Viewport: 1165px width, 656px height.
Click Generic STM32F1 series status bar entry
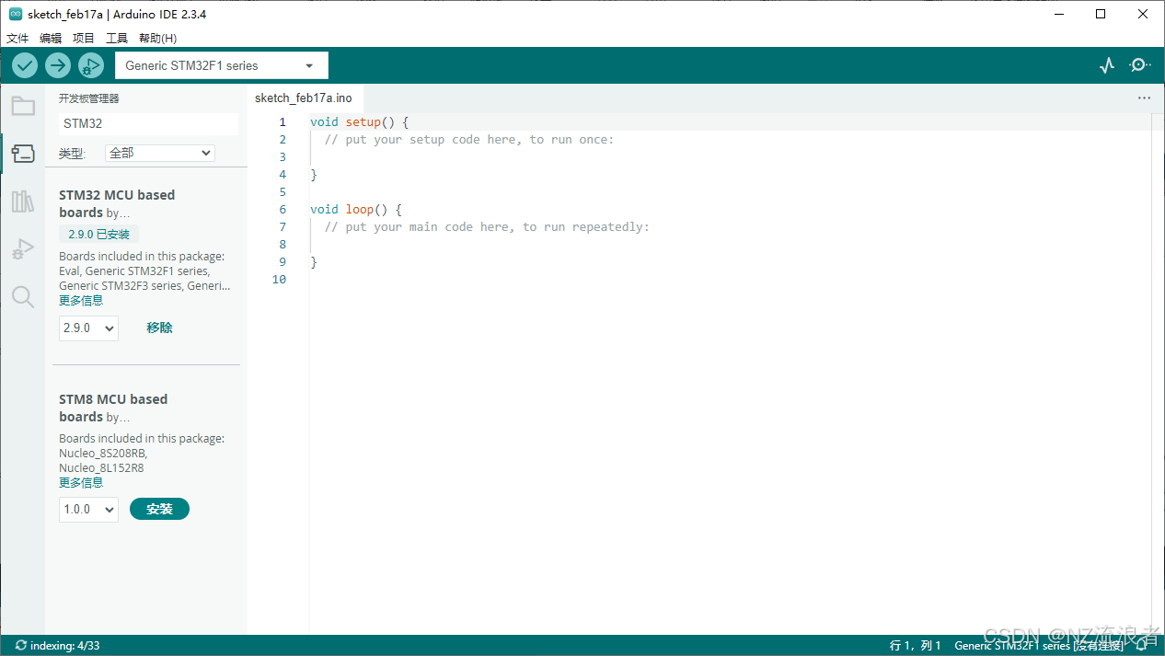coord(1039,646)
